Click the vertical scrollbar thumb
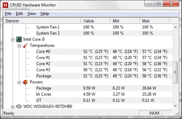This screenshot has width=182, height=119. click(x=175, y=72)
